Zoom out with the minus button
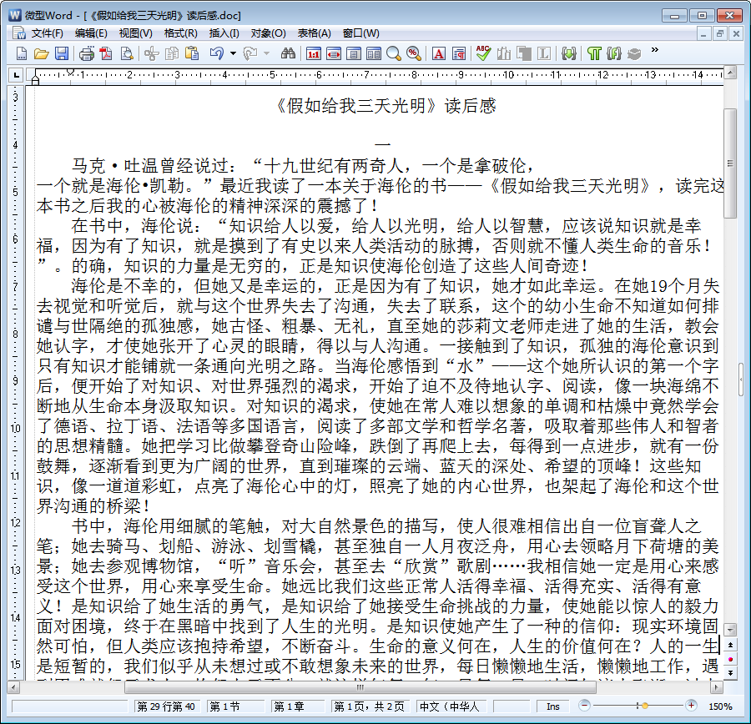 584,706
